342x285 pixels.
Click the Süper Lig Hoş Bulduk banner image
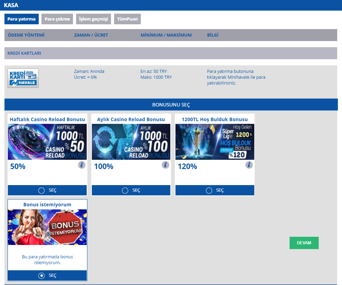pyautogui.click(x=215, y=142)
